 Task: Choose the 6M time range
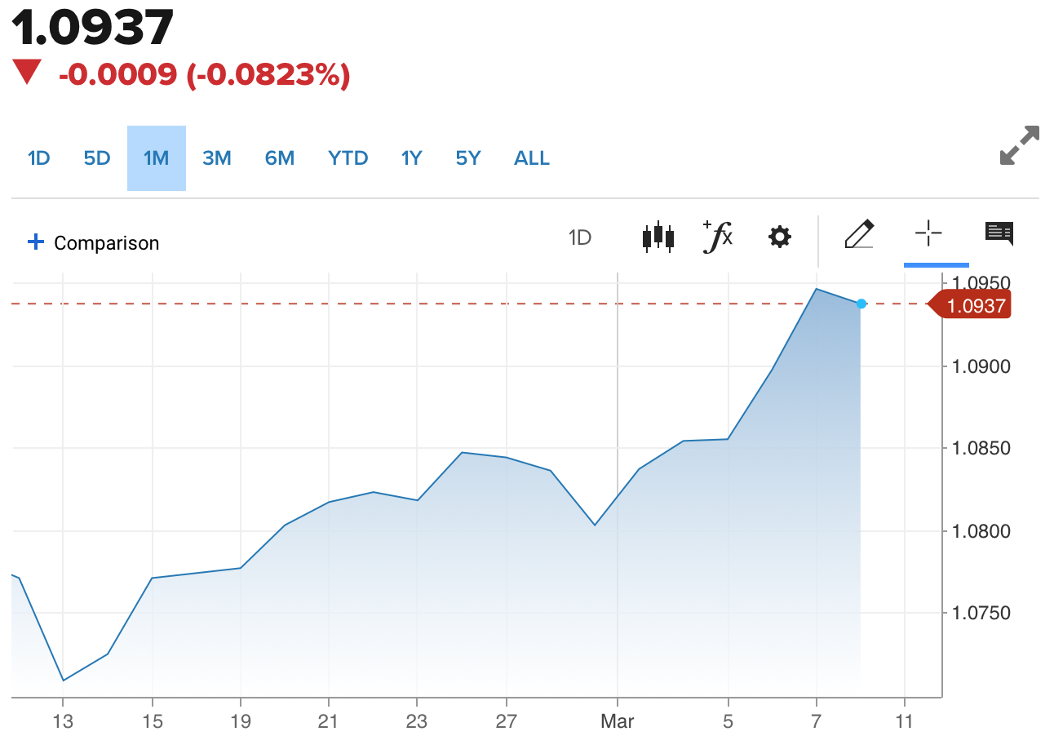[x=280, y=158]
